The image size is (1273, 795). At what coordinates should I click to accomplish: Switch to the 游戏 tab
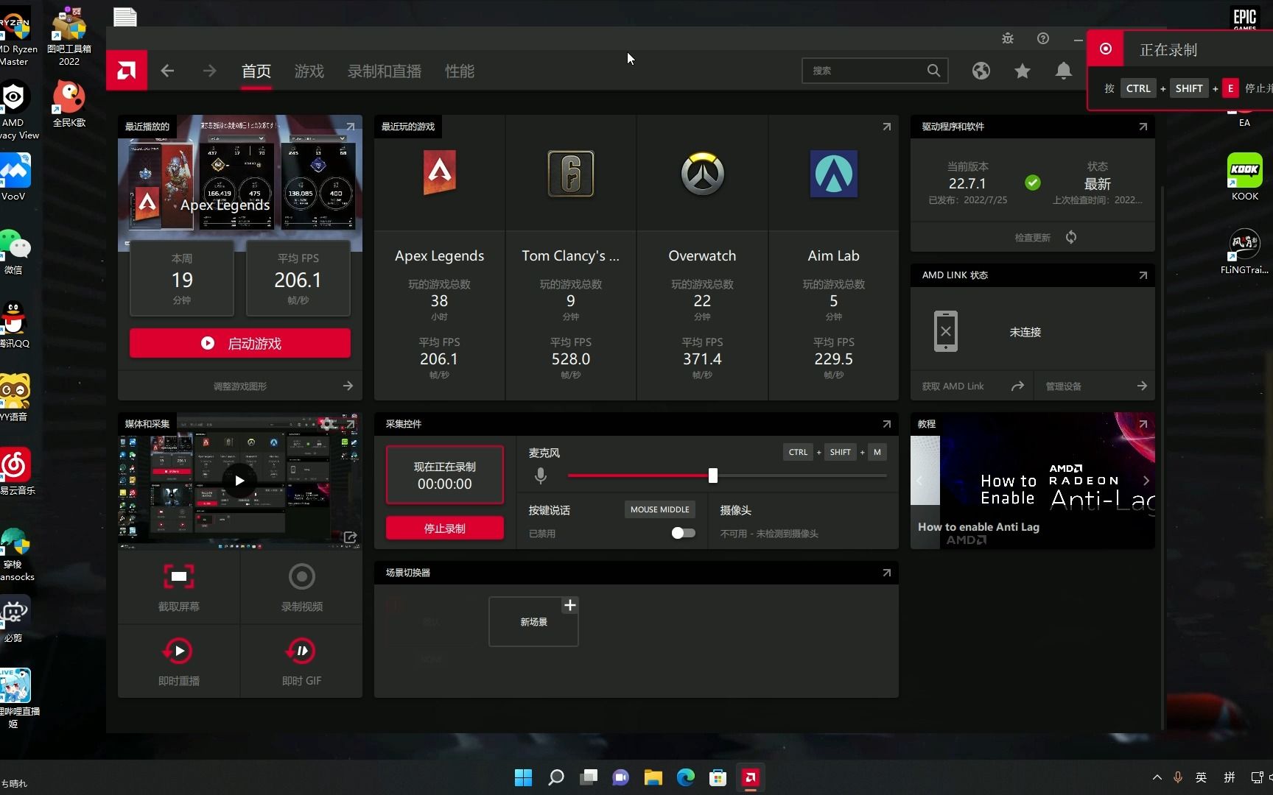tap(309, 71)
